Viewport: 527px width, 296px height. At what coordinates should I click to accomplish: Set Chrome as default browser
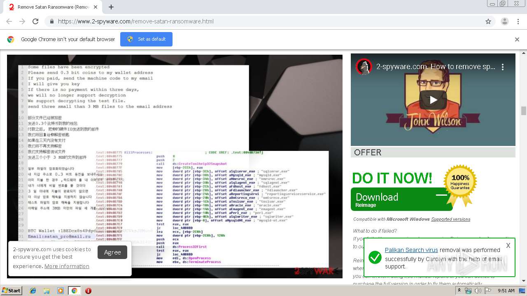(x=146, y=39)
